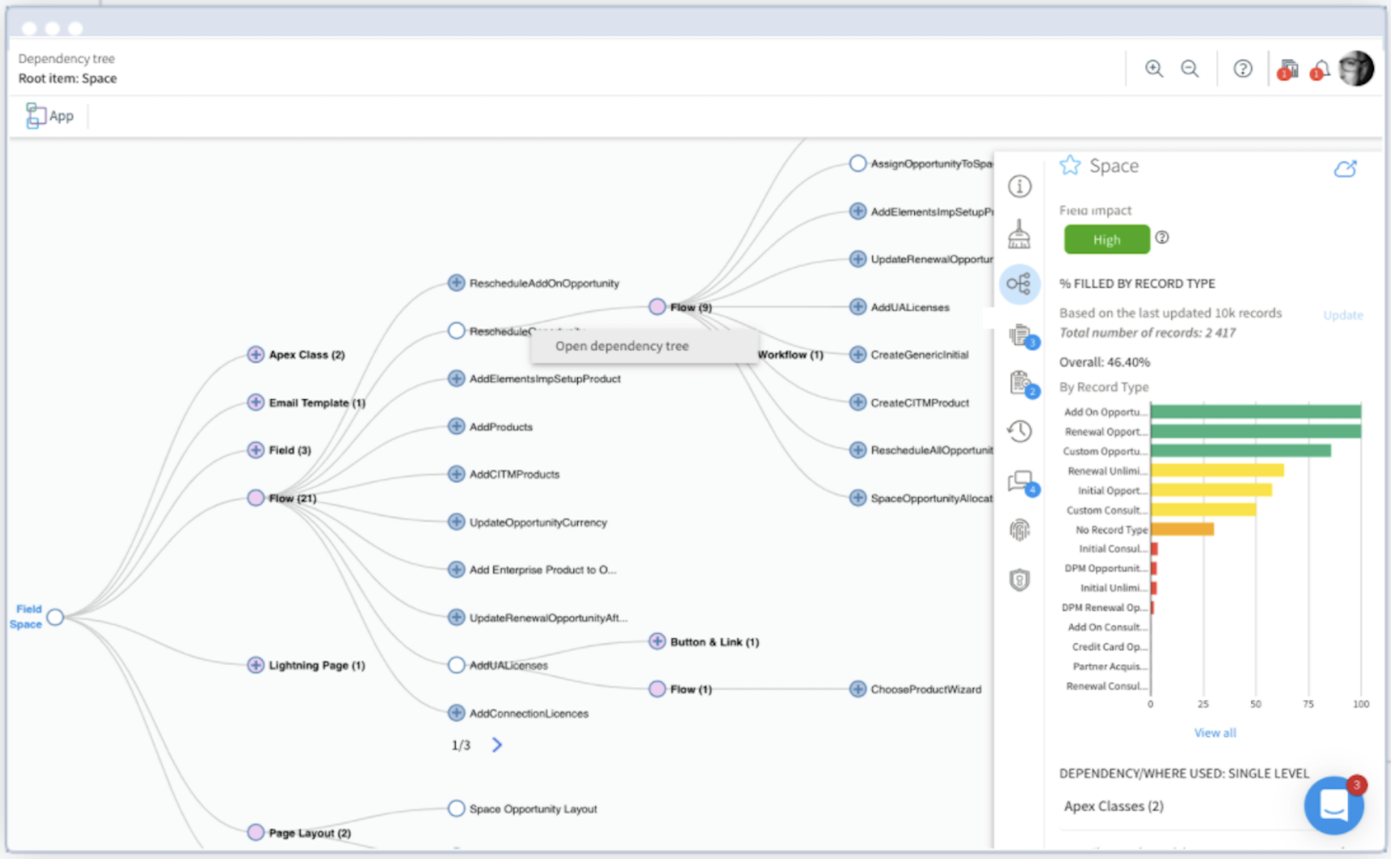This screenshot has width=1391, height=859.
Task: Open the help menu
Action: point(1242,69)
